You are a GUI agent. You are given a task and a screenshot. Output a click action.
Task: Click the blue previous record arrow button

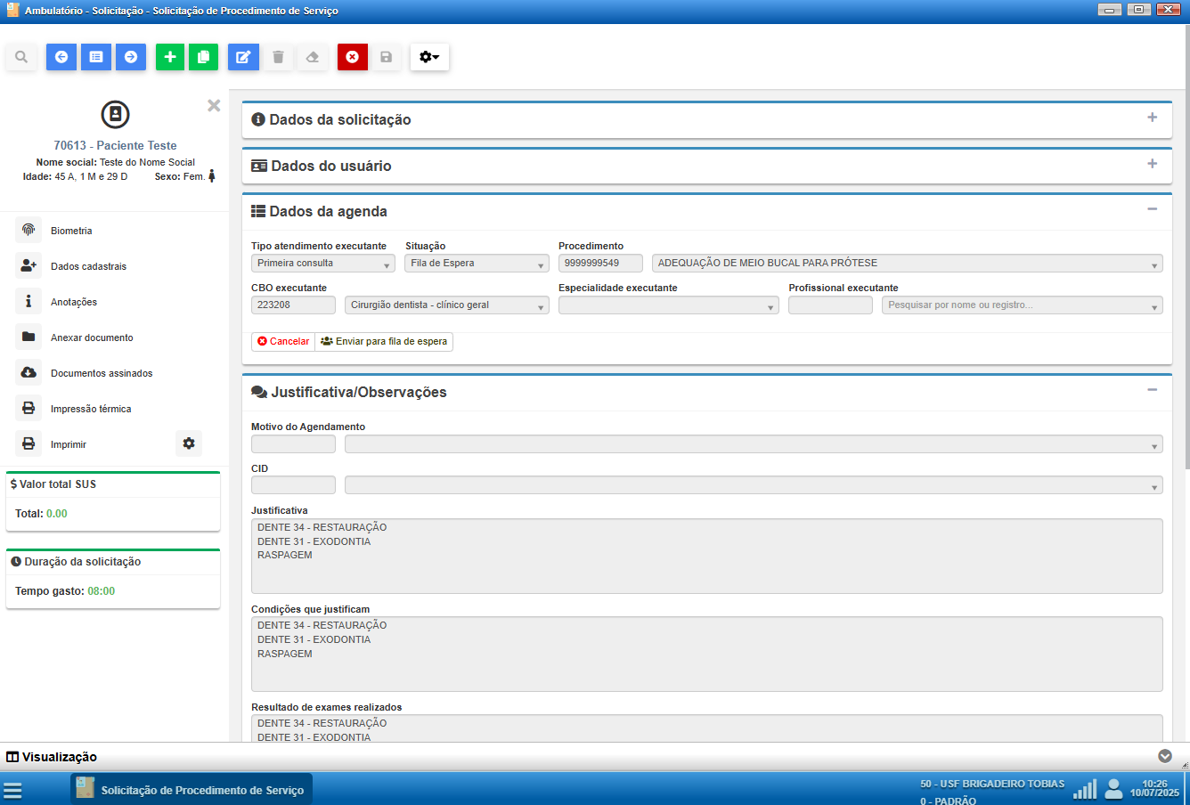(61, 57)
